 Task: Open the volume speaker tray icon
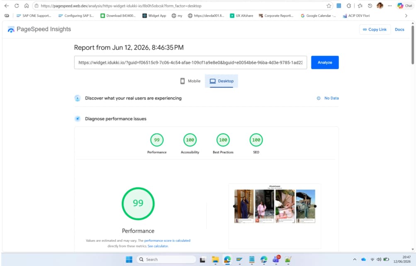pos(379,259)
